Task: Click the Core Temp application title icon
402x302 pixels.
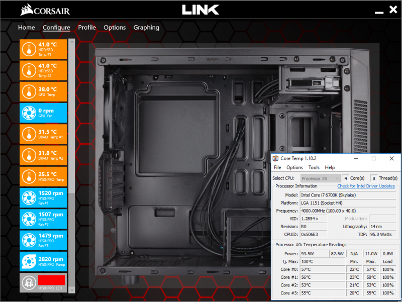Action: click(x=275, y=158)
